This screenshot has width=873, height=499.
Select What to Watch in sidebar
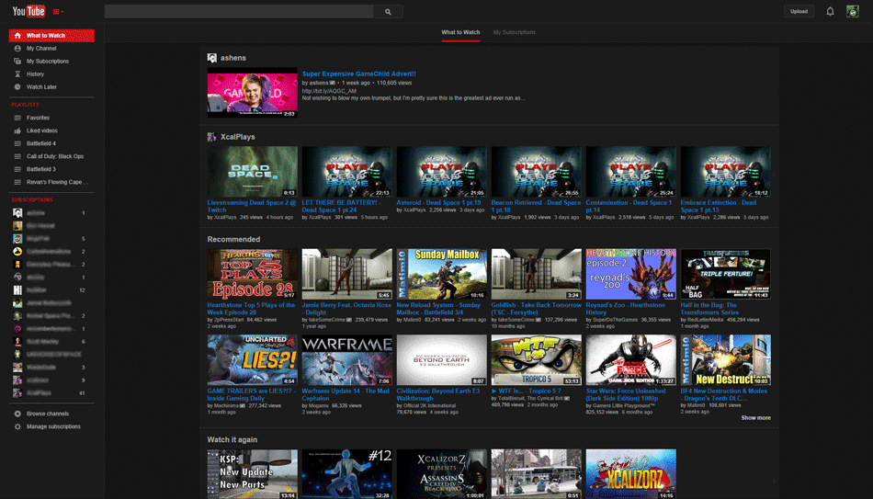click(x=51, y=36)
